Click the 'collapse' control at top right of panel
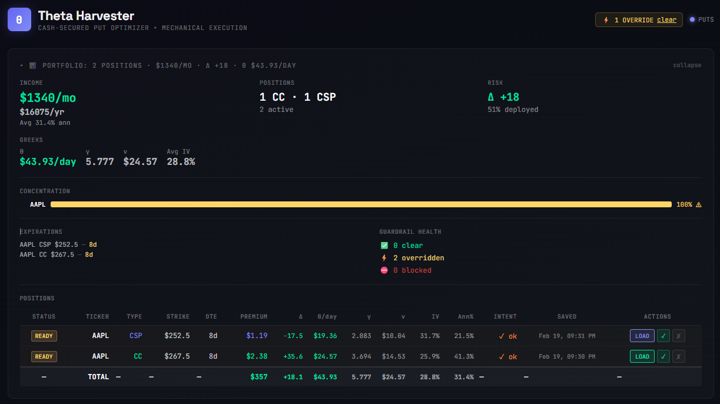Image resolution: width=720 pixels, height=404 pixels. (687, 65)
